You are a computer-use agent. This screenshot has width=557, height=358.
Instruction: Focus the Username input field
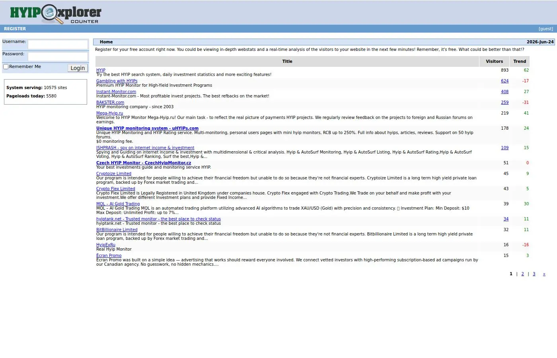click(58, 44)
